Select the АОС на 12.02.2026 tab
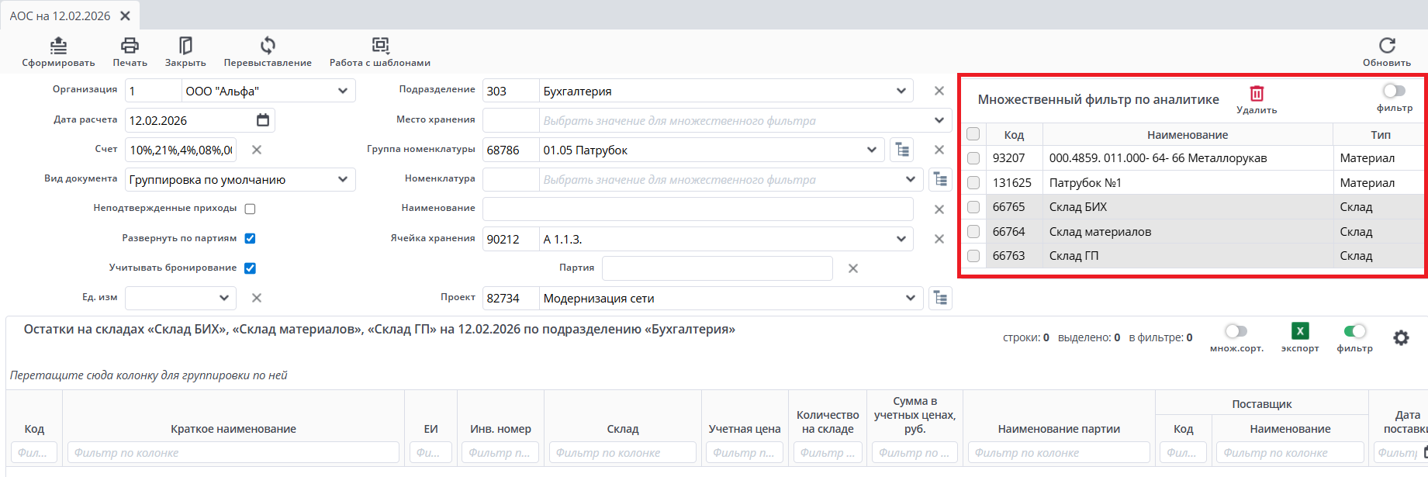 pyautogui.click(x=60, y=16)
